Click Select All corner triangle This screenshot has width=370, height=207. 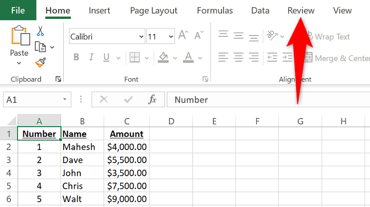point(11,120)
